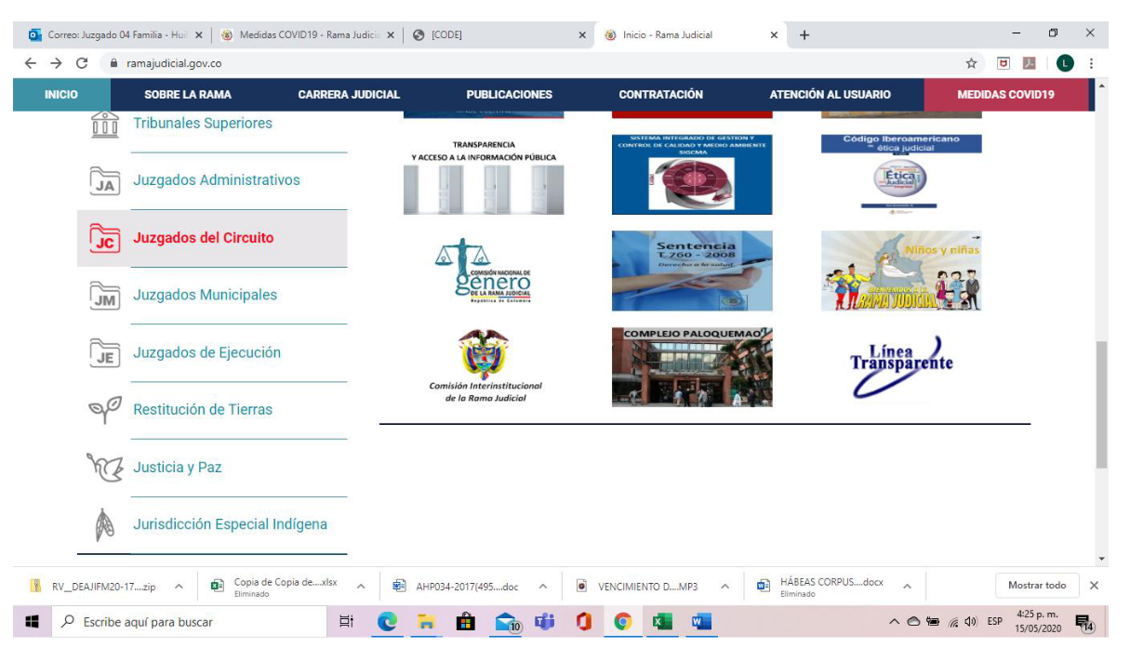Open the Juzgados de Ejecución text link
The image size is (1130, 661).
[x=206, y=353]
